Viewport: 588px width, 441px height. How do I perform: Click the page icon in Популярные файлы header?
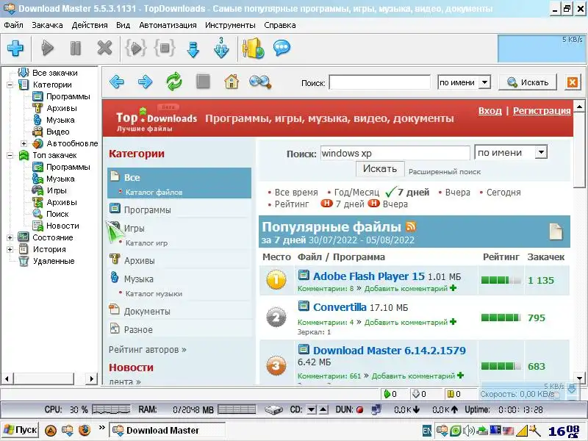556,231
